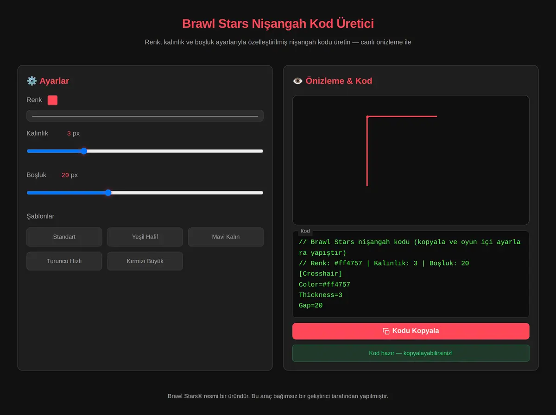This screenshot has width=556, height=415.
Task: Click the Color=#ff4757 code line
Action: [x=324, y=284]
